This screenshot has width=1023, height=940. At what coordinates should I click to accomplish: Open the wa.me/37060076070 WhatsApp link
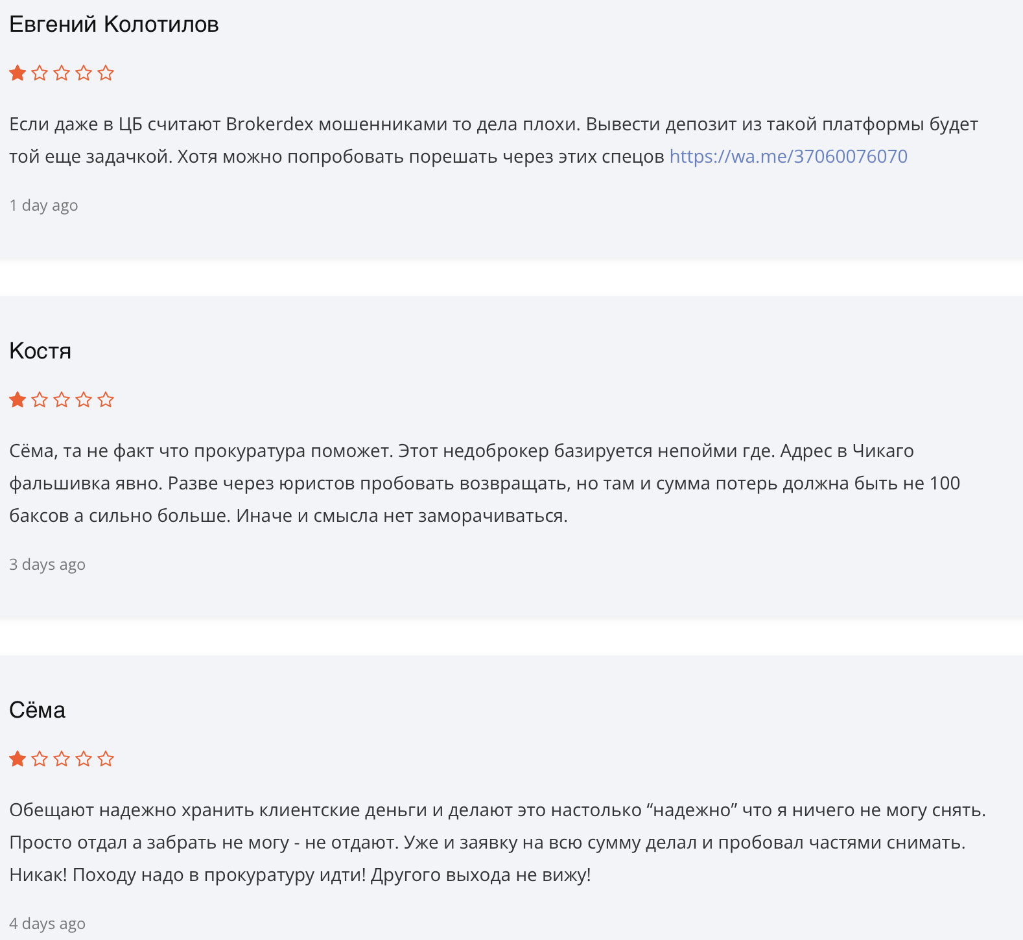pos(788,156)
